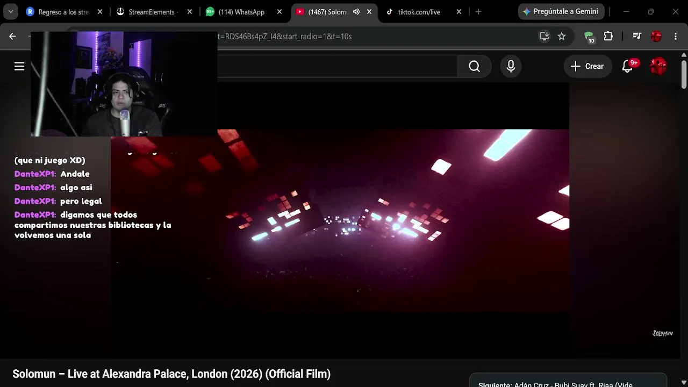This screenshot has width=688, height=387.
Task: Start voice search with the microphone
Action: point(511,66)
